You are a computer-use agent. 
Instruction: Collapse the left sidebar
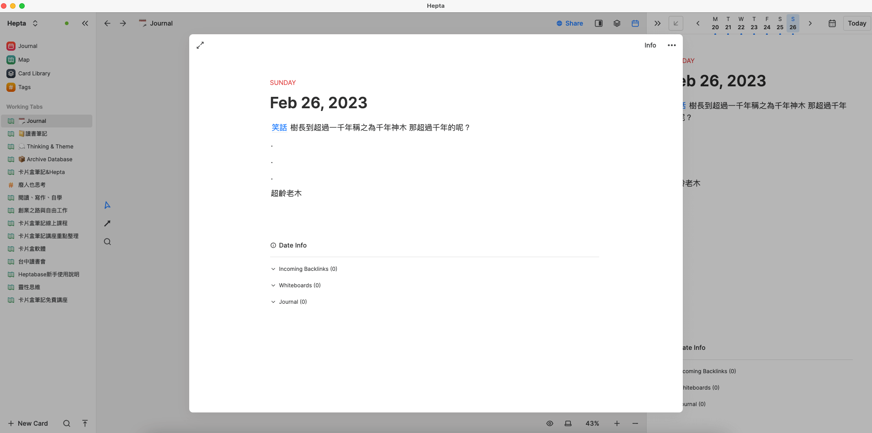click(x=85, y=23)
